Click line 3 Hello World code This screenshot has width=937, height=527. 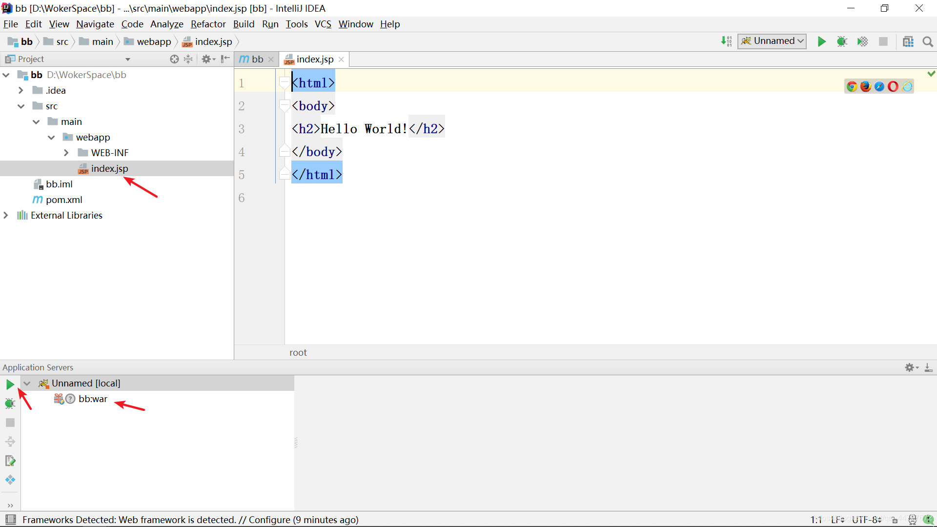point(368,129)
